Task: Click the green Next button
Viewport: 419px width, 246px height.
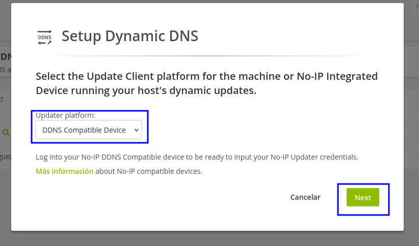Action: tap(362, 197)
